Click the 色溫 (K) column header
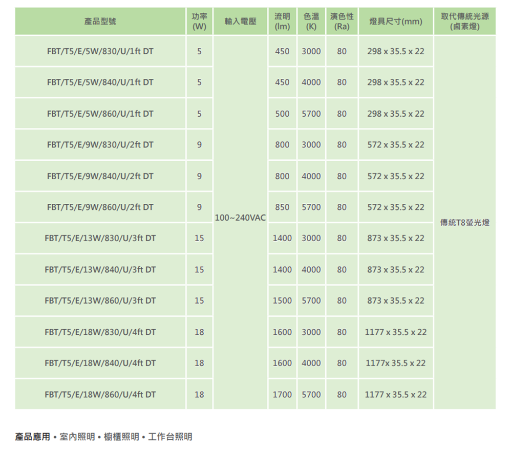The image size is (512, 450). click(311, 21)
